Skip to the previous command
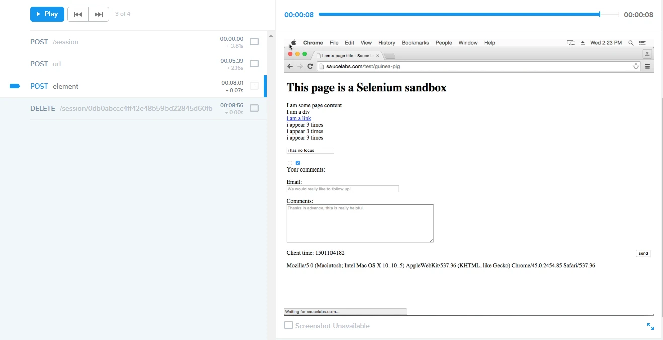Screen dimensions: 663x340 point(78,14)
